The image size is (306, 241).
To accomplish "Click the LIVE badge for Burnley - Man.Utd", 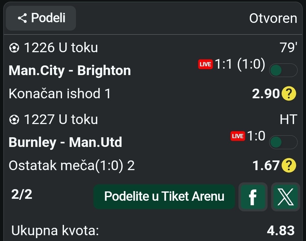I will [x=237, y=136].
